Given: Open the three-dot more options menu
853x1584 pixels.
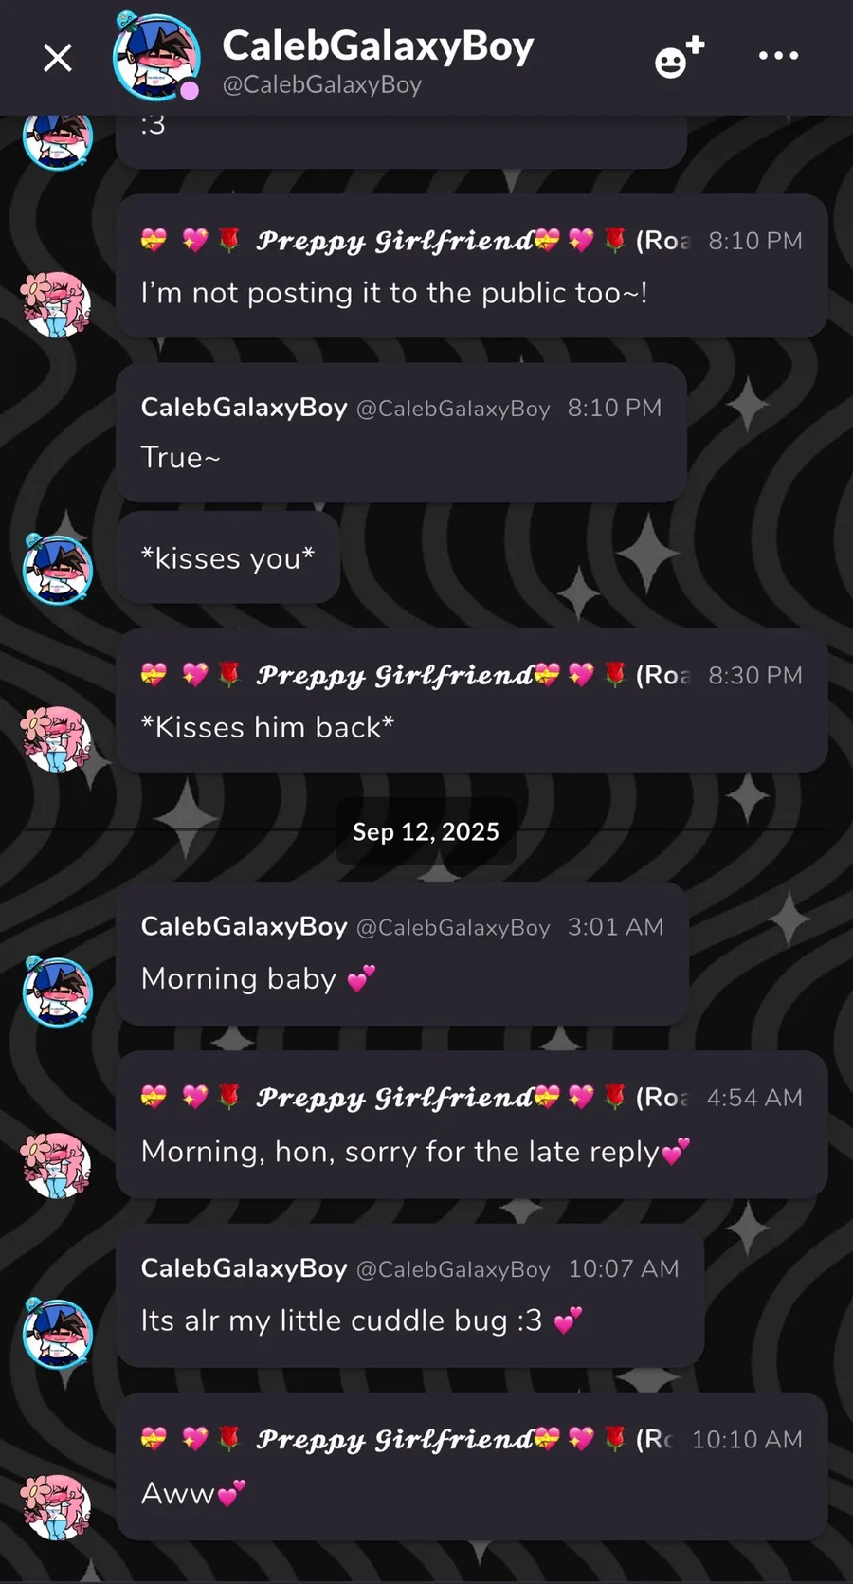Looking at the screenshot, I should [778, 56].
